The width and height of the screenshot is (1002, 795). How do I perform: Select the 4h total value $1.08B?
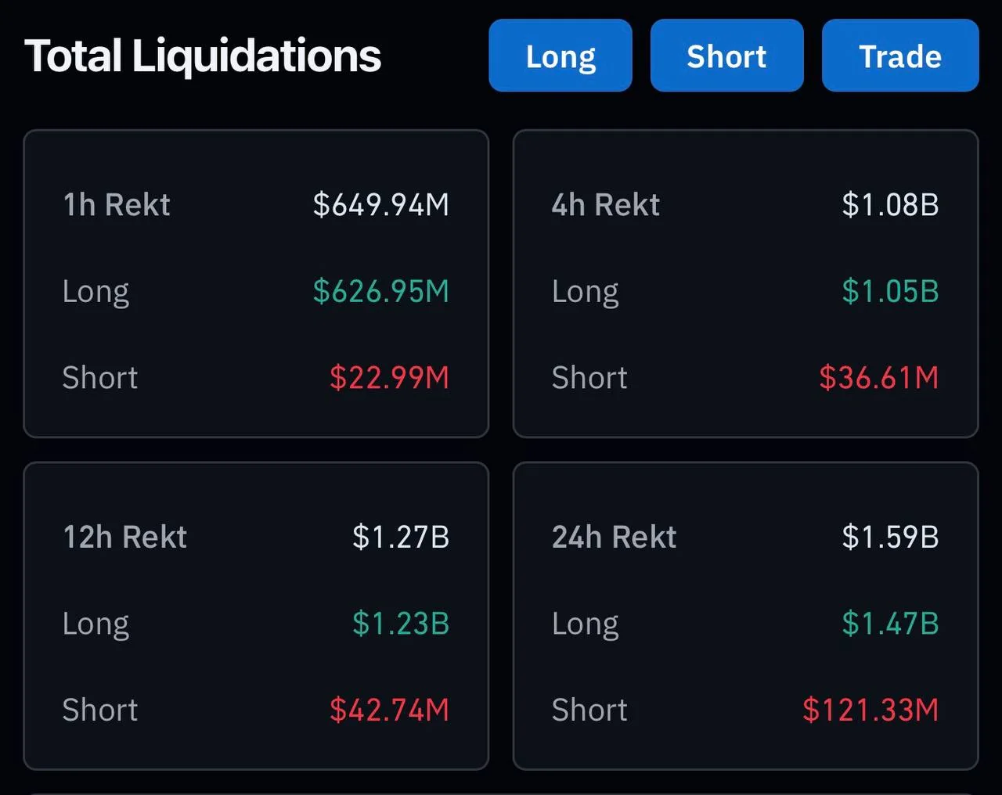click(x=890, y=205)
